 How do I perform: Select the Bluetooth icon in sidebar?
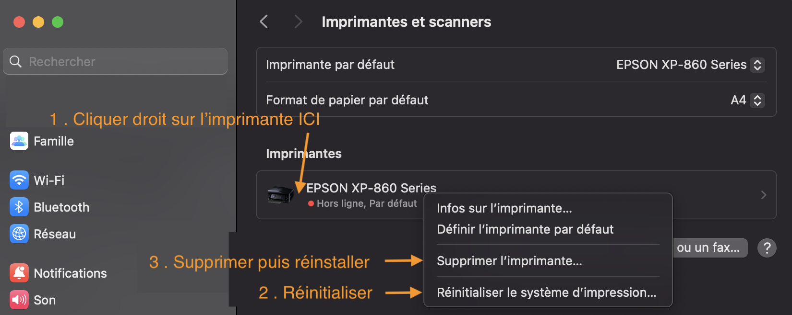[19, 207]
